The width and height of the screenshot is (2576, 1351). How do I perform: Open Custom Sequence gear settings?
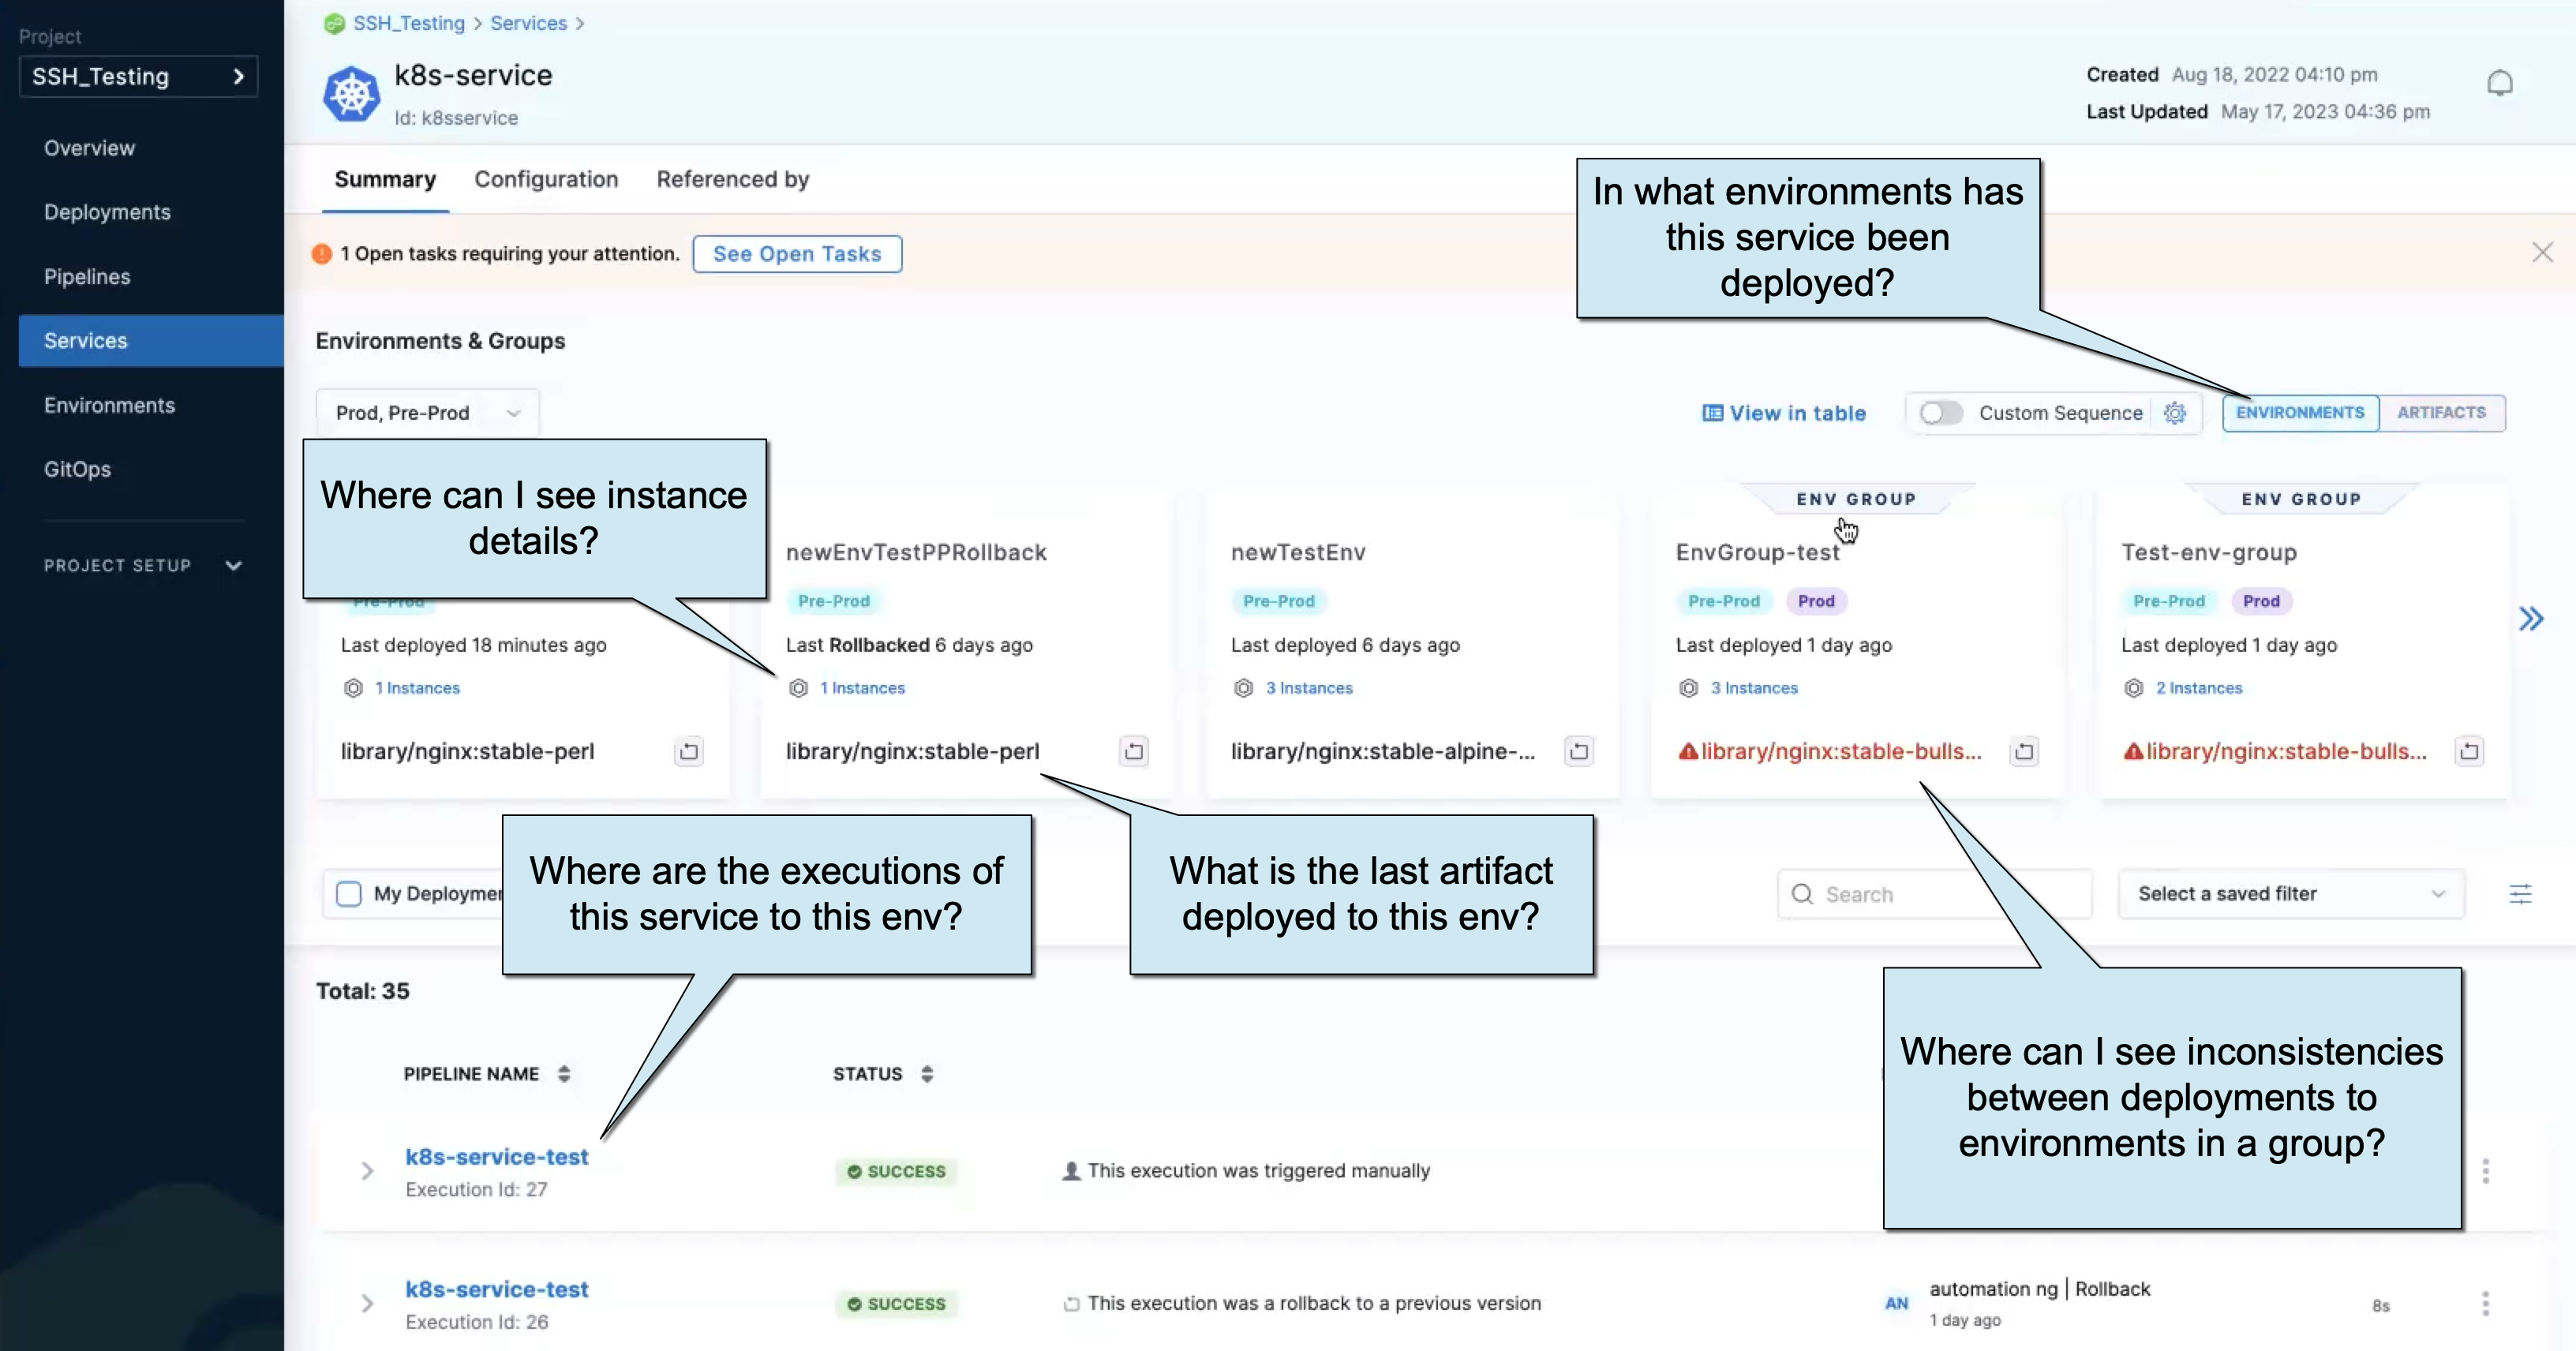pos(2174,413)
